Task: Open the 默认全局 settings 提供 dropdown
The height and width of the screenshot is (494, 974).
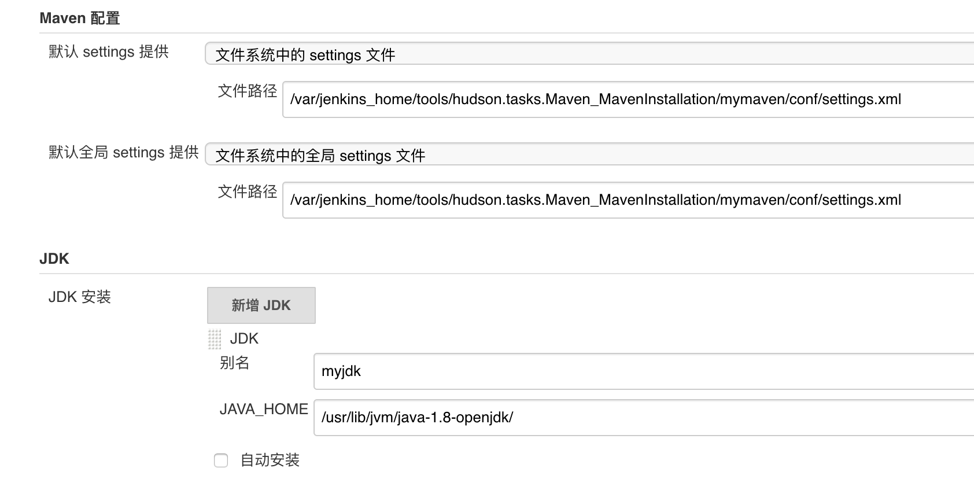Action: click(589, 154)
